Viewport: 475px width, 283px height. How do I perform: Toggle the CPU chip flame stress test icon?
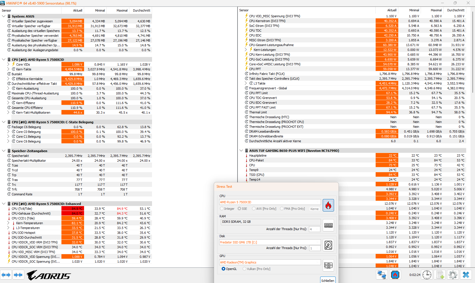click(x=395, y=275)
